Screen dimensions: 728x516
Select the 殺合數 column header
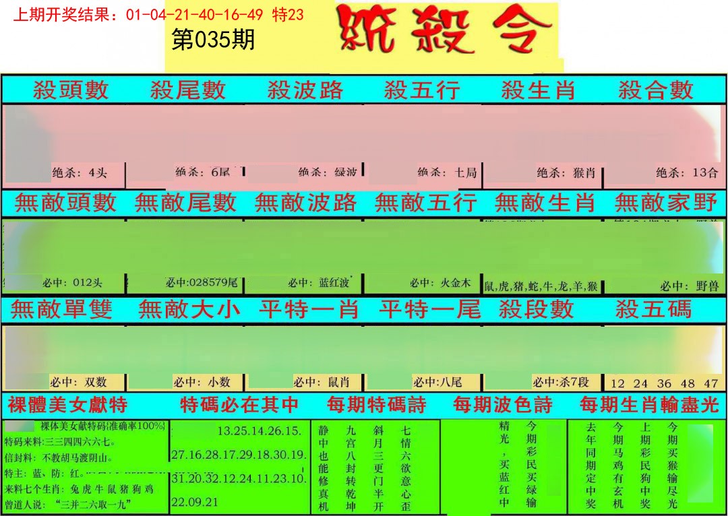point(655,90)
